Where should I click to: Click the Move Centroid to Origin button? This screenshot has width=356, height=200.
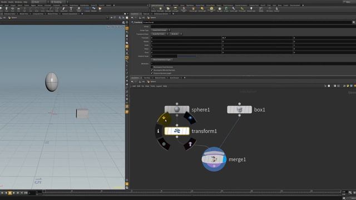pyautogui.click(x=162, y=59)
